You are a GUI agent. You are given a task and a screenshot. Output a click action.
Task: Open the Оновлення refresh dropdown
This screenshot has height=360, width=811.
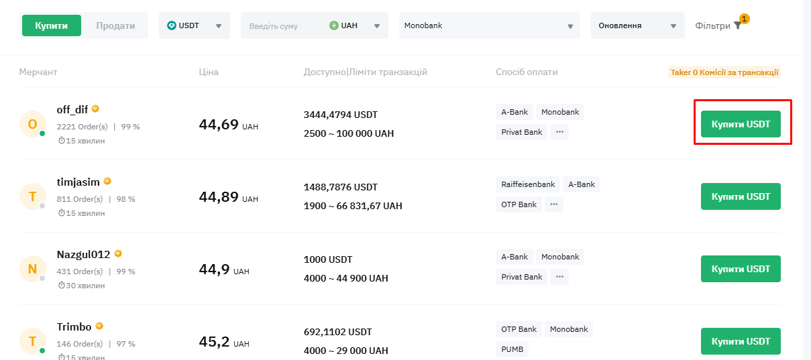[x=638, y=25]
